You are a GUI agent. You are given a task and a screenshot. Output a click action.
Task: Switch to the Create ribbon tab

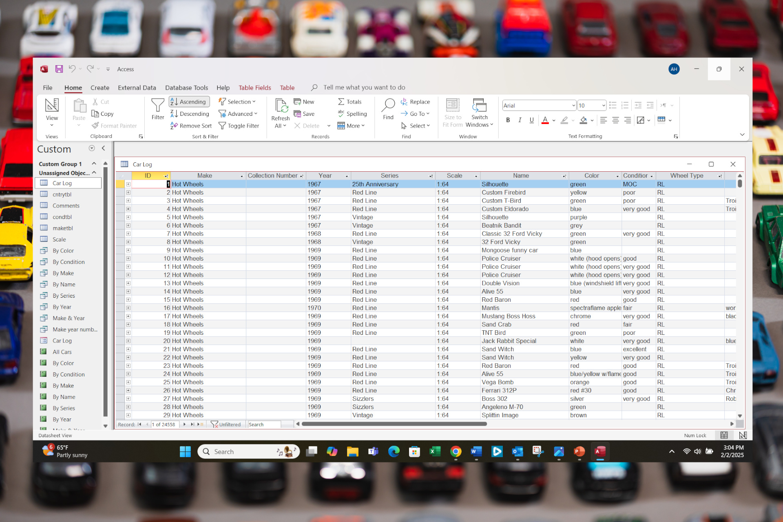pos(100,88)
